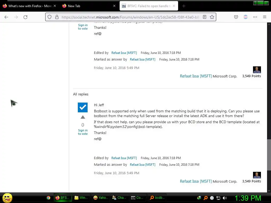Save page to Pocket

point(236,17)
